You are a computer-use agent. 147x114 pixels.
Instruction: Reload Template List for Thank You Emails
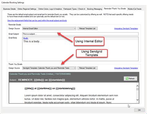click(87, 68)
